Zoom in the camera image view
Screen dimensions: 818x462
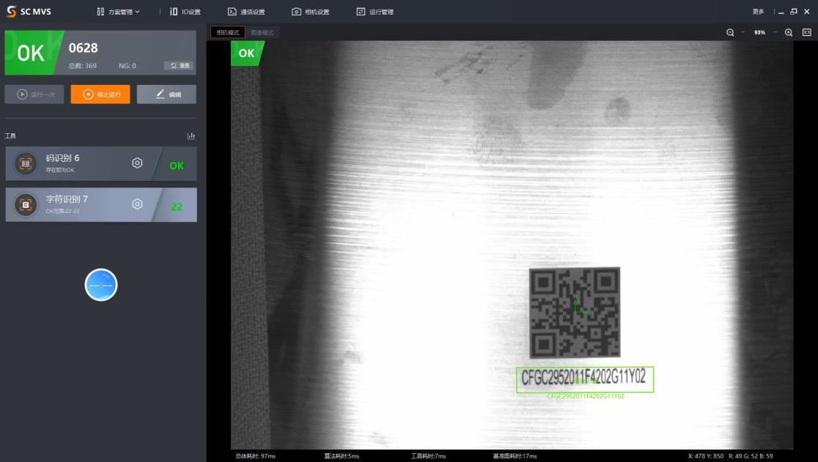tap(789, 32)
